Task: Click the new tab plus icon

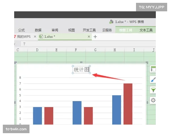Action: click(x=95, y=37)
